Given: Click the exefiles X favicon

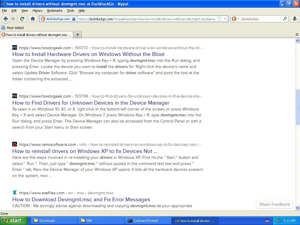Looking at the screenshot, I should (15, 192).
